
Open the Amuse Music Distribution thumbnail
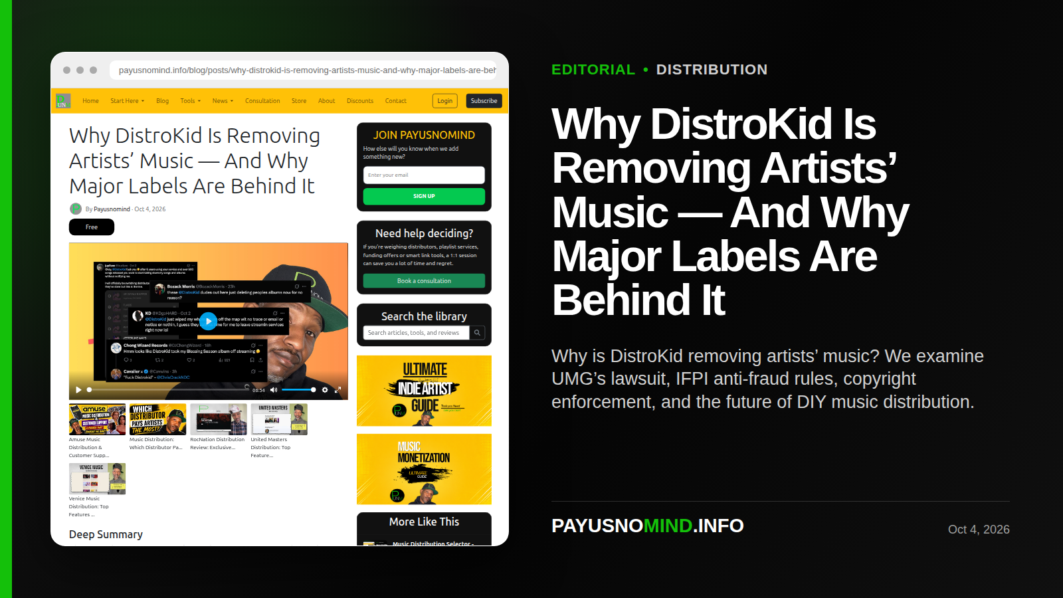[x=97, y=420]
